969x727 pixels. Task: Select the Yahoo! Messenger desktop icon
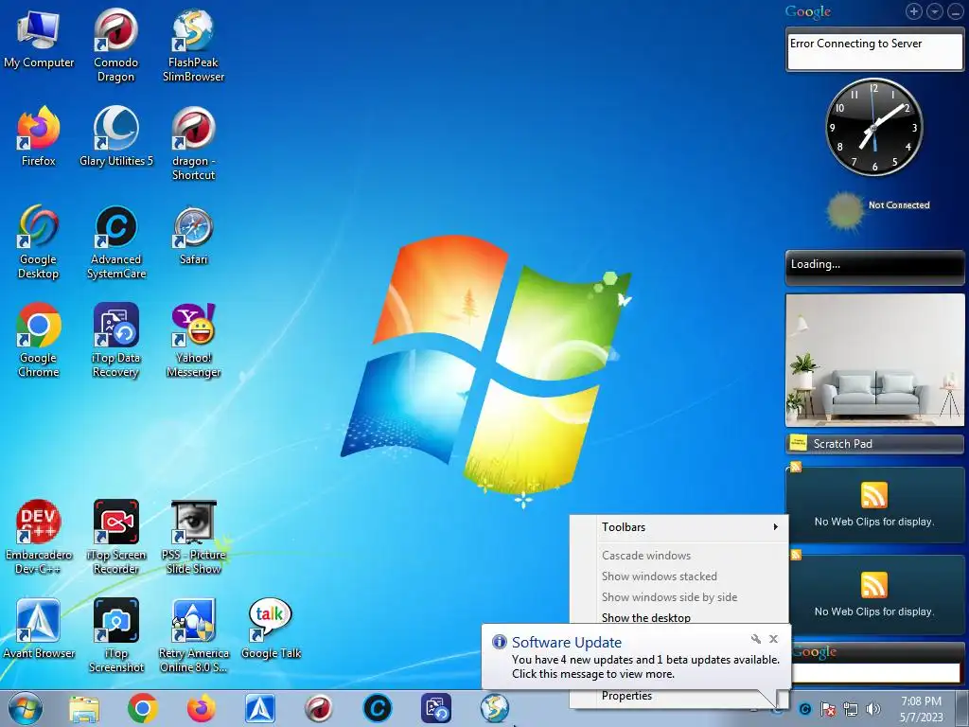193,340
